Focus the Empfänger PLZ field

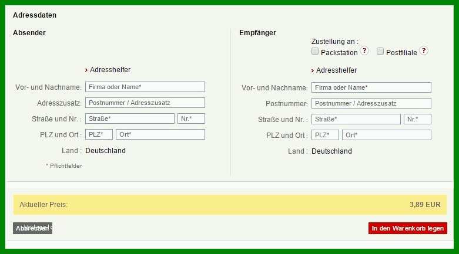pos(325,135)
